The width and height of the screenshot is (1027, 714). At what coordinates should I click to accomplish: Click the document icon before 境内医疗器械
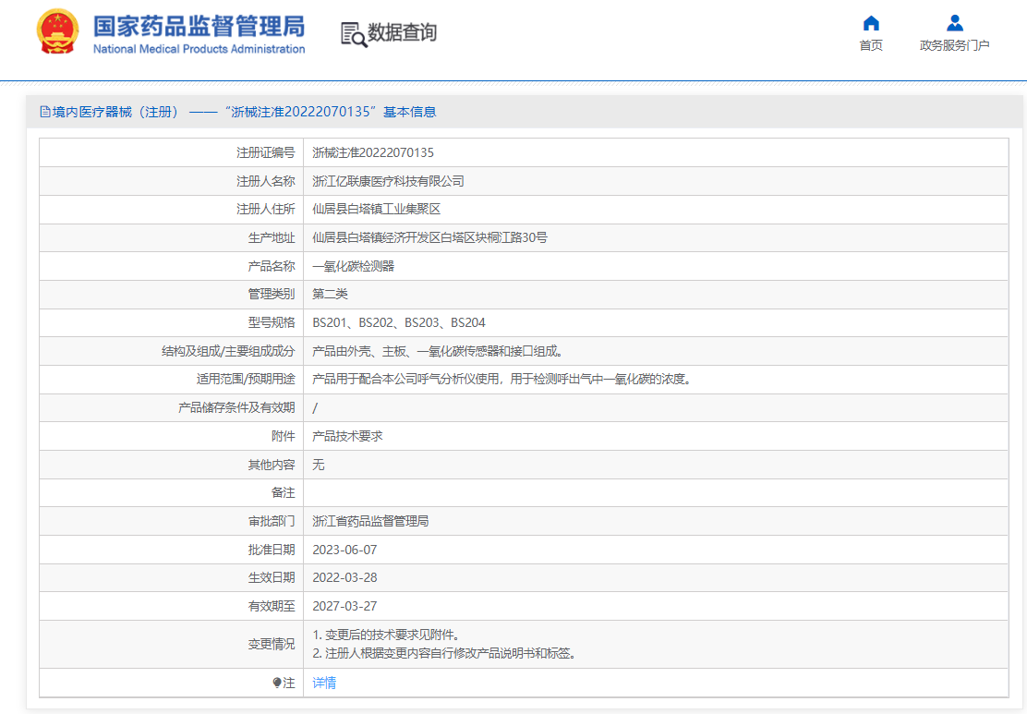click(44, 112)
